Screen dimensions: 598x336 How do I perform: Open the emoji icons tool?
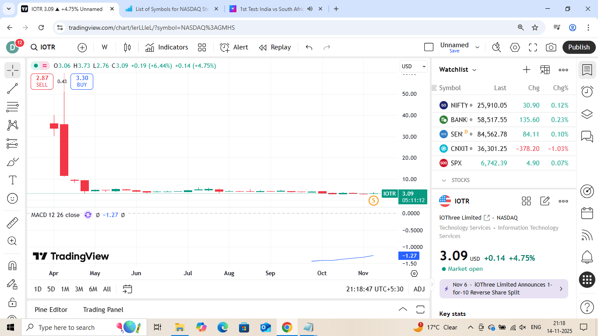[x=13, y=199]
